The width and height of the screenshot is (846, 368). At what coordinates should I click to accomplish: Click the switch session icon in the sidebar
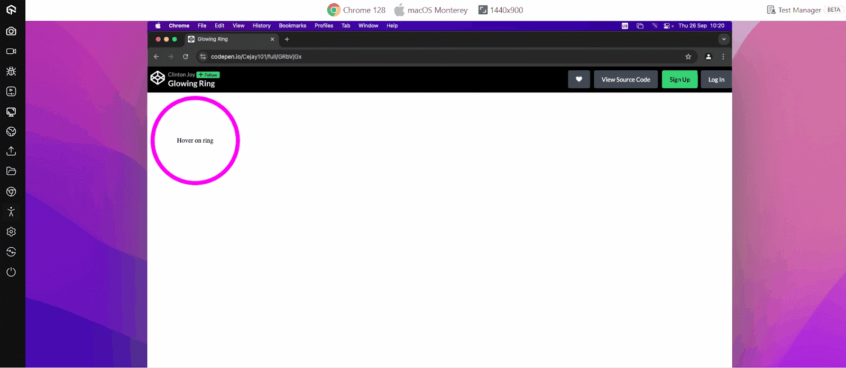(11, 252)
